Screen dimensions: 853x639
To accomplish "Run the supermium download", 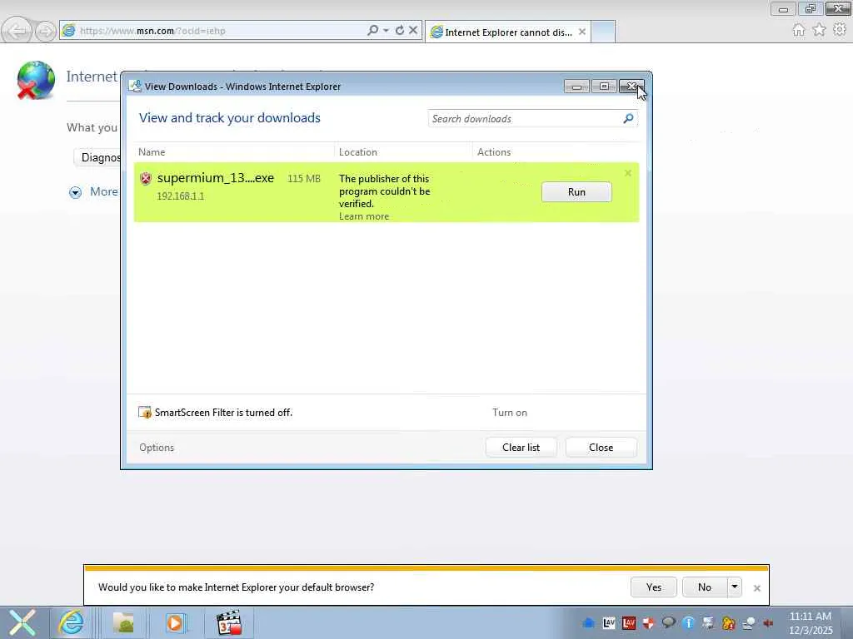I will click(576, 192).
